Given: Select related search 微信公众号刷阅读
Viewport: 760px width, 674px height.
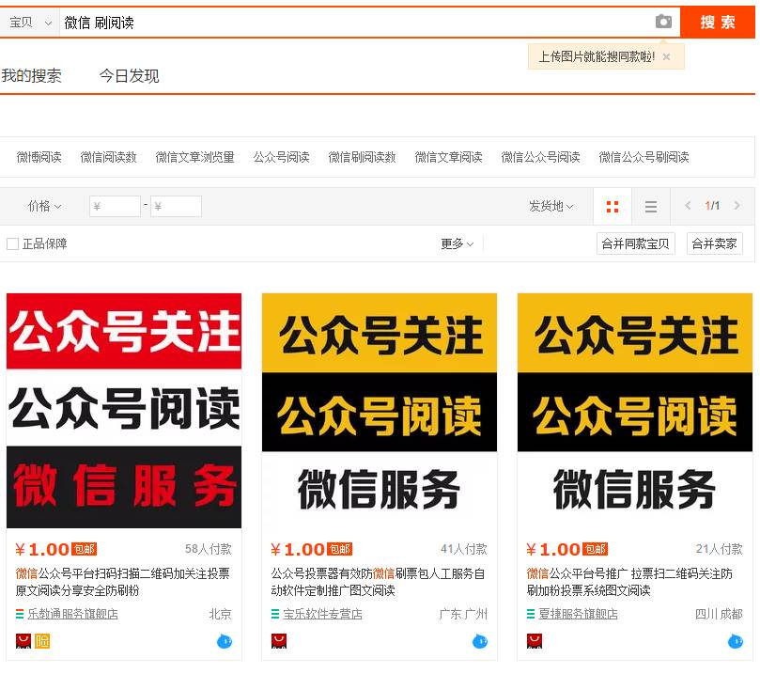Looking at the screenshot, I should [x=644, y=157].
